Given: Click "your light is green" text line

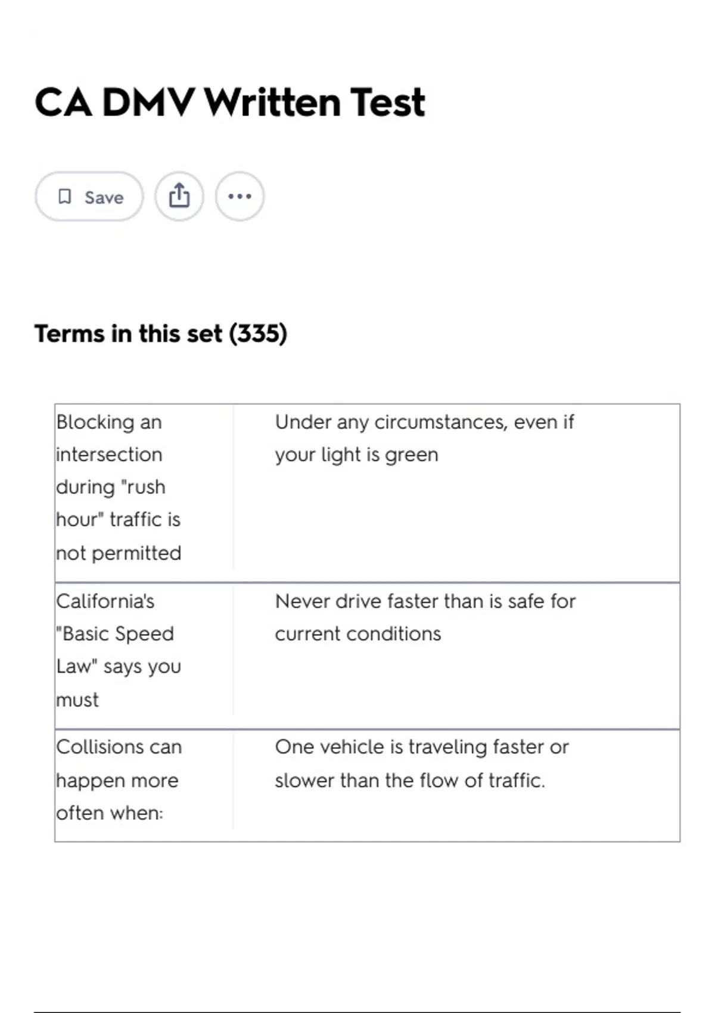Looking at the screenshot, I should [356, 455].
